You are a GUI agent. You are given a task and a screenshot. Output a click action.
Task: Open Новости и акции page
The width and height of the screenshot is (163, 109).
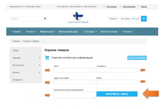[109, 32]
